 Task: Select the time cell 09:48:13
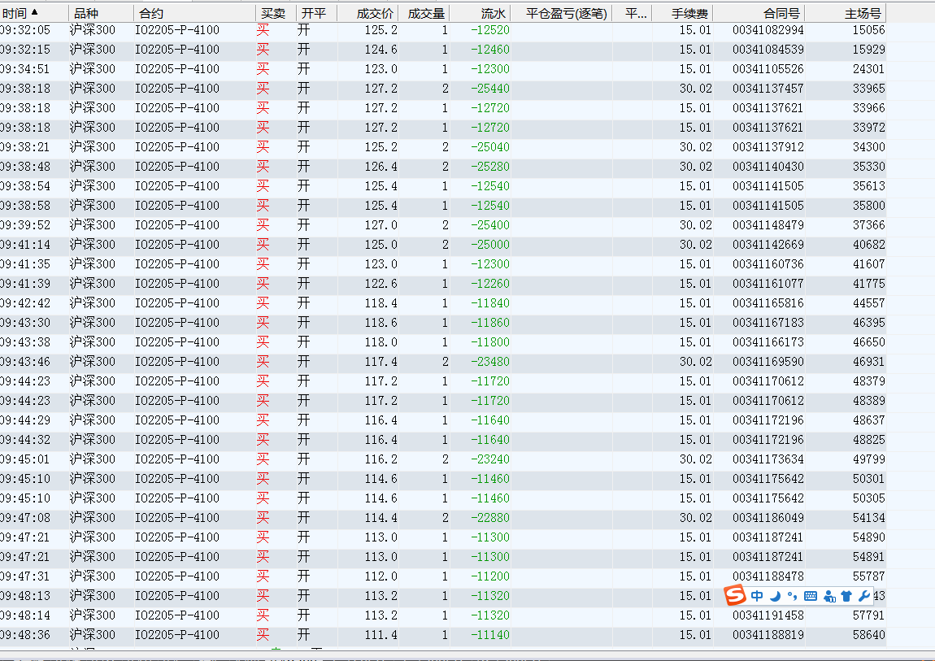(26, 596)
